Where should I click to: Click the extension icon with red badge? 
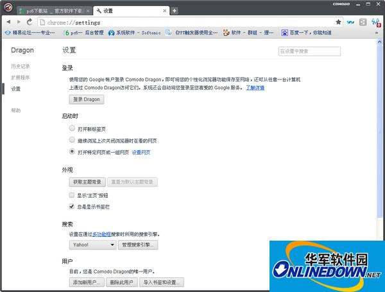[x=376, y=22]
